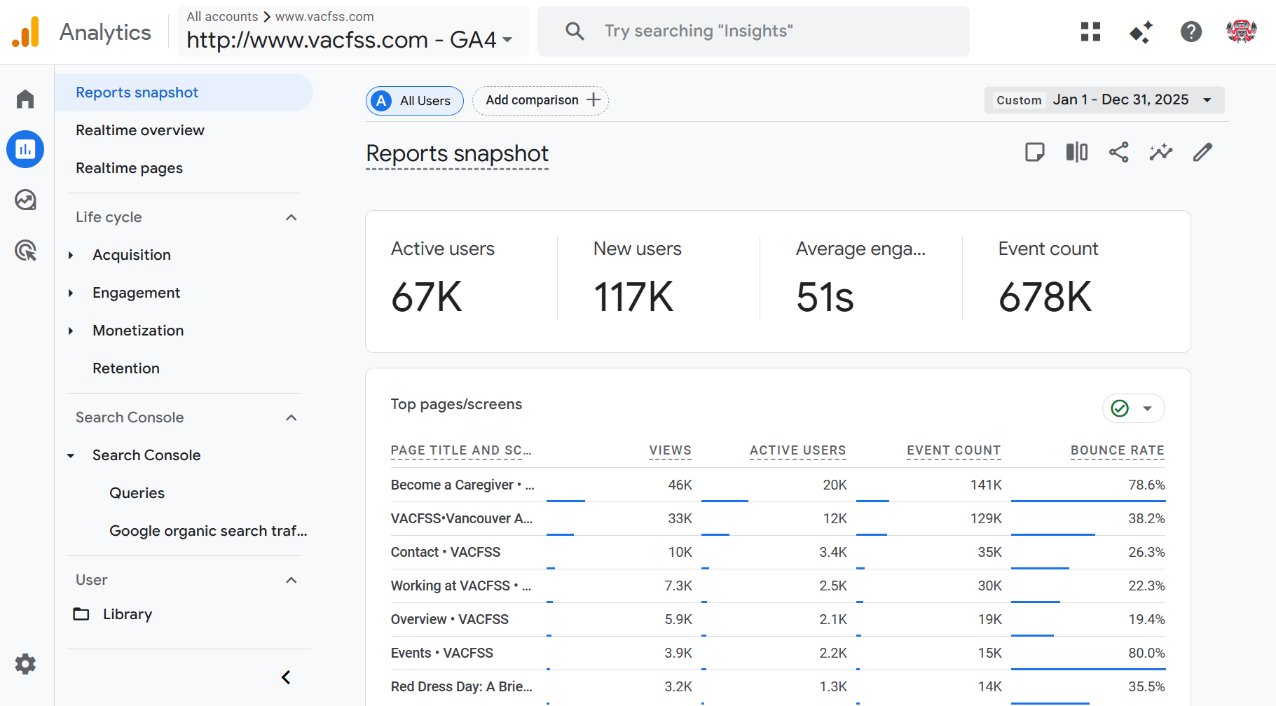Click the Add comparison button

[540, 100]
